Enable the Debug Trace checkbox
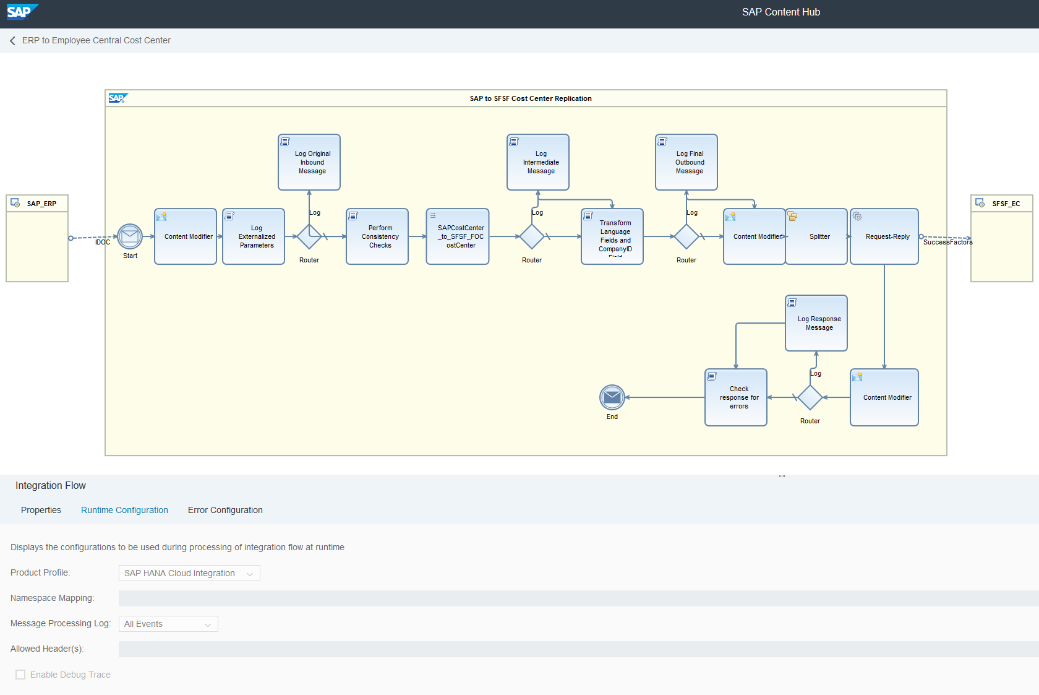The height and width of the screenshot is (695, 1039). (x=20, y=675)
